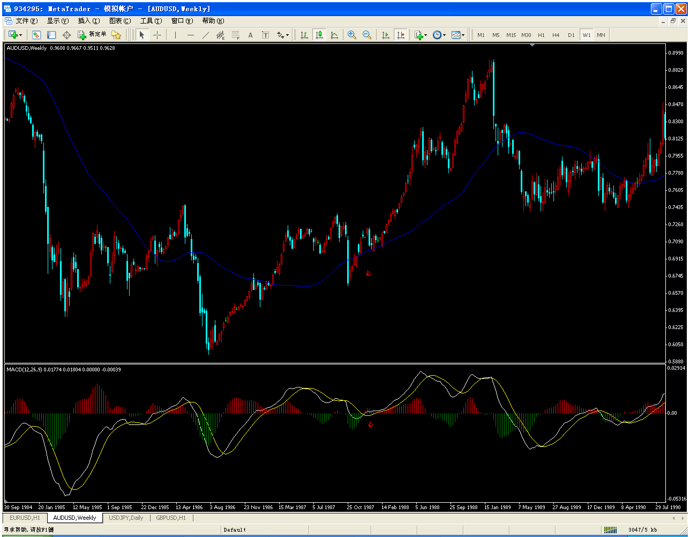
Task: Select the arrow cursor tool
Action: point(142,35)
